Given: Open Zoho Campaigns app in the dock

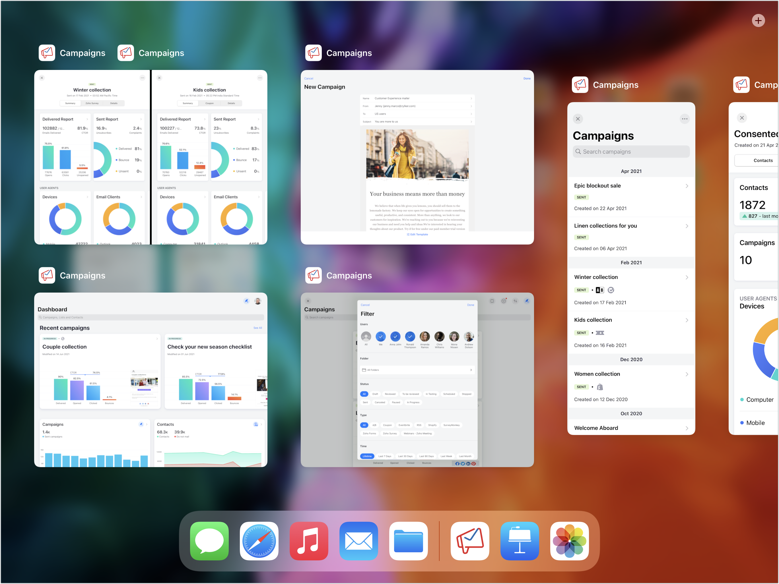Looking at the screenshot, I should [x=469, y=541].
